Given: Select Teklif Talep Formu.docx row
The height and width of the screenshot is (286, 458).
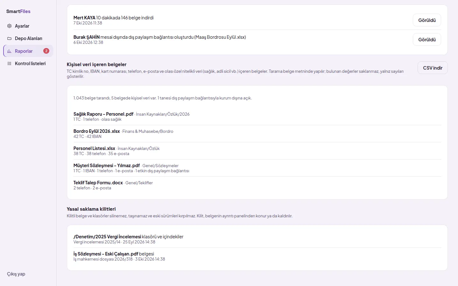Looking at the screenshot, I should pos(257,185).
